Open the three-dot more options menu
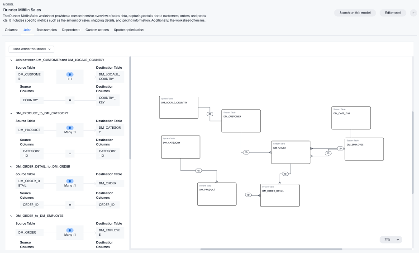This screenshot has width=419, height=253. click(413, 13)
